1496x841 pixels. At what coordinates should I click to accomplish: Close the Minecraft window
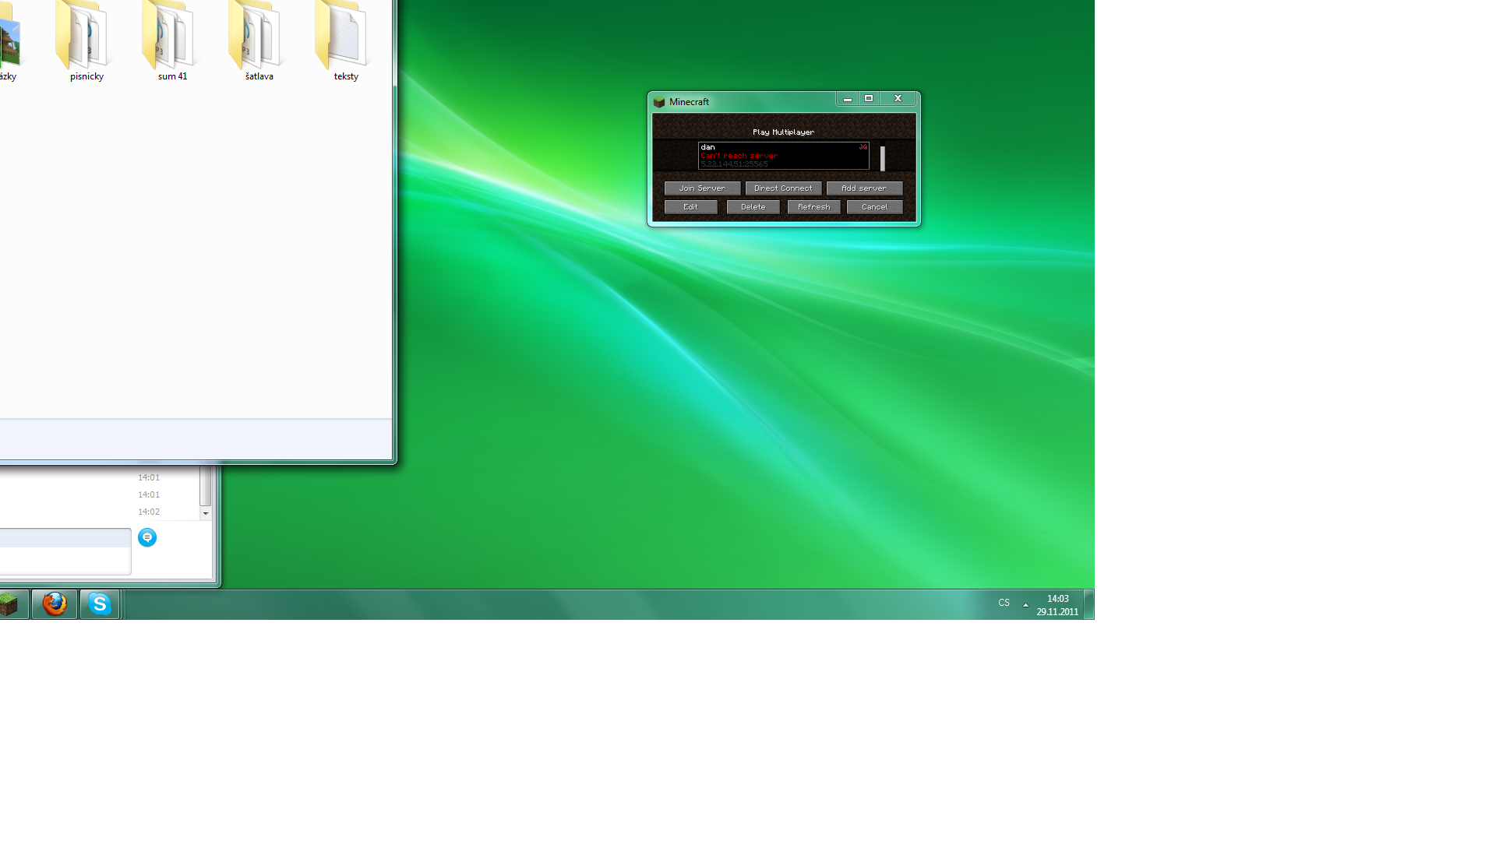[898, 99]
